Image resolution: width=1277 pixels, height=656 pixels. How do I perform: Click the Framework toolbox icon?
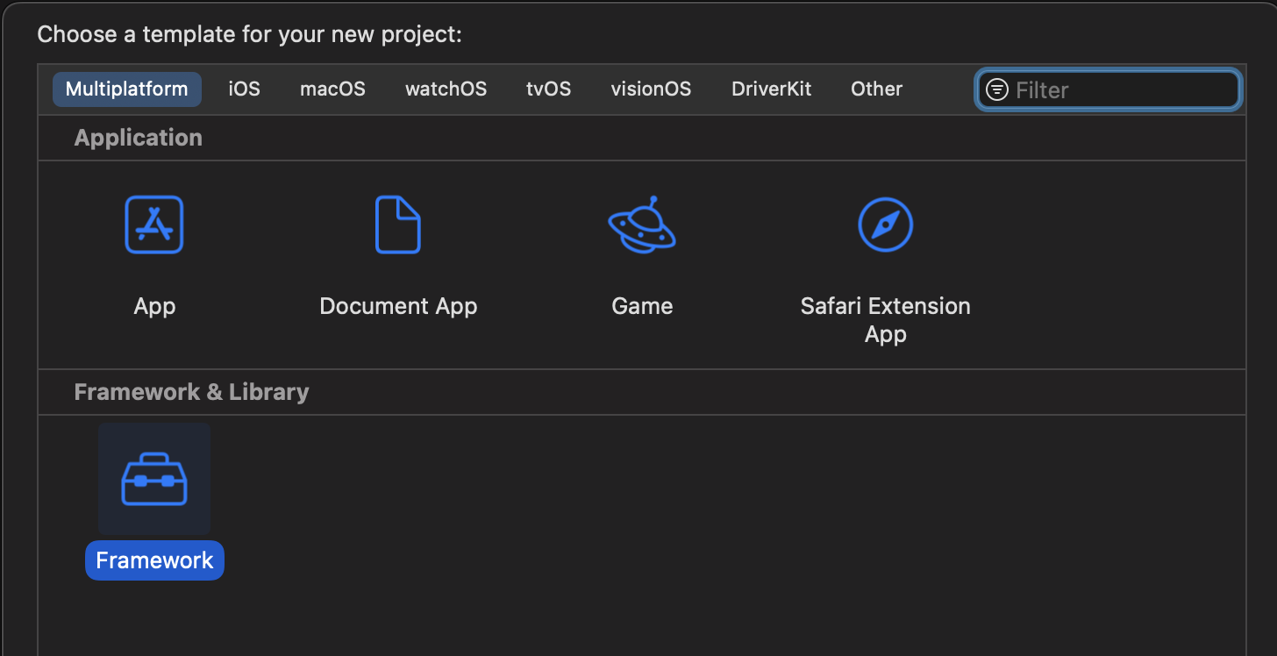(x=154, y=479)
